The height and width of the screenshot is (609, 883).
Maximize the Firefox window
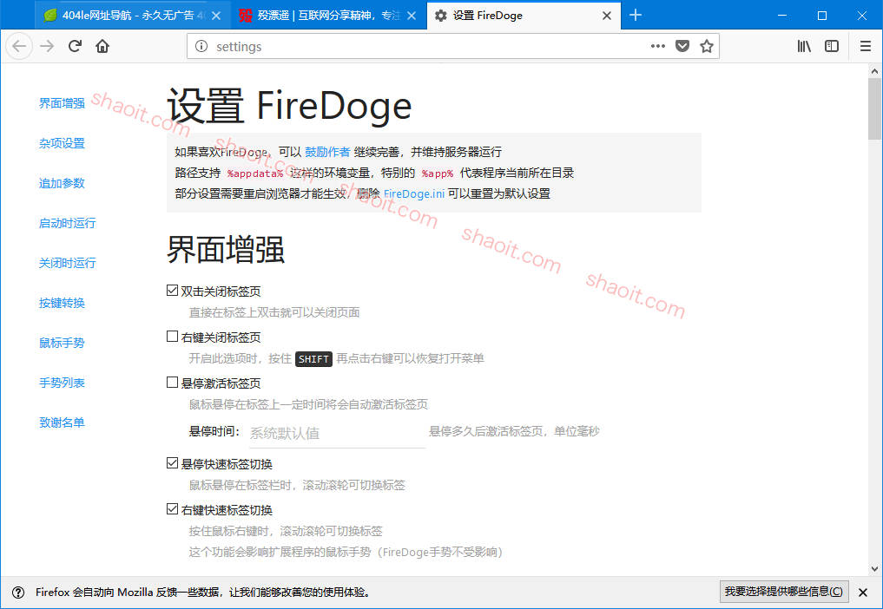tap(822, 16)
